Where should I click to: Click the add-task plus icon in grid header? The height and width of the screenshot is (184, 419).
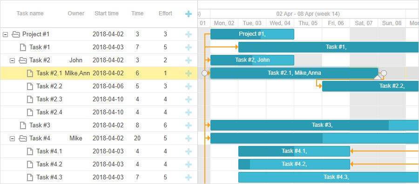point(189,14)
